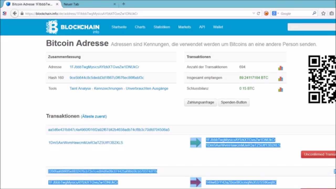
Task: Click the QR code image
Action: (x=322, y=79)
